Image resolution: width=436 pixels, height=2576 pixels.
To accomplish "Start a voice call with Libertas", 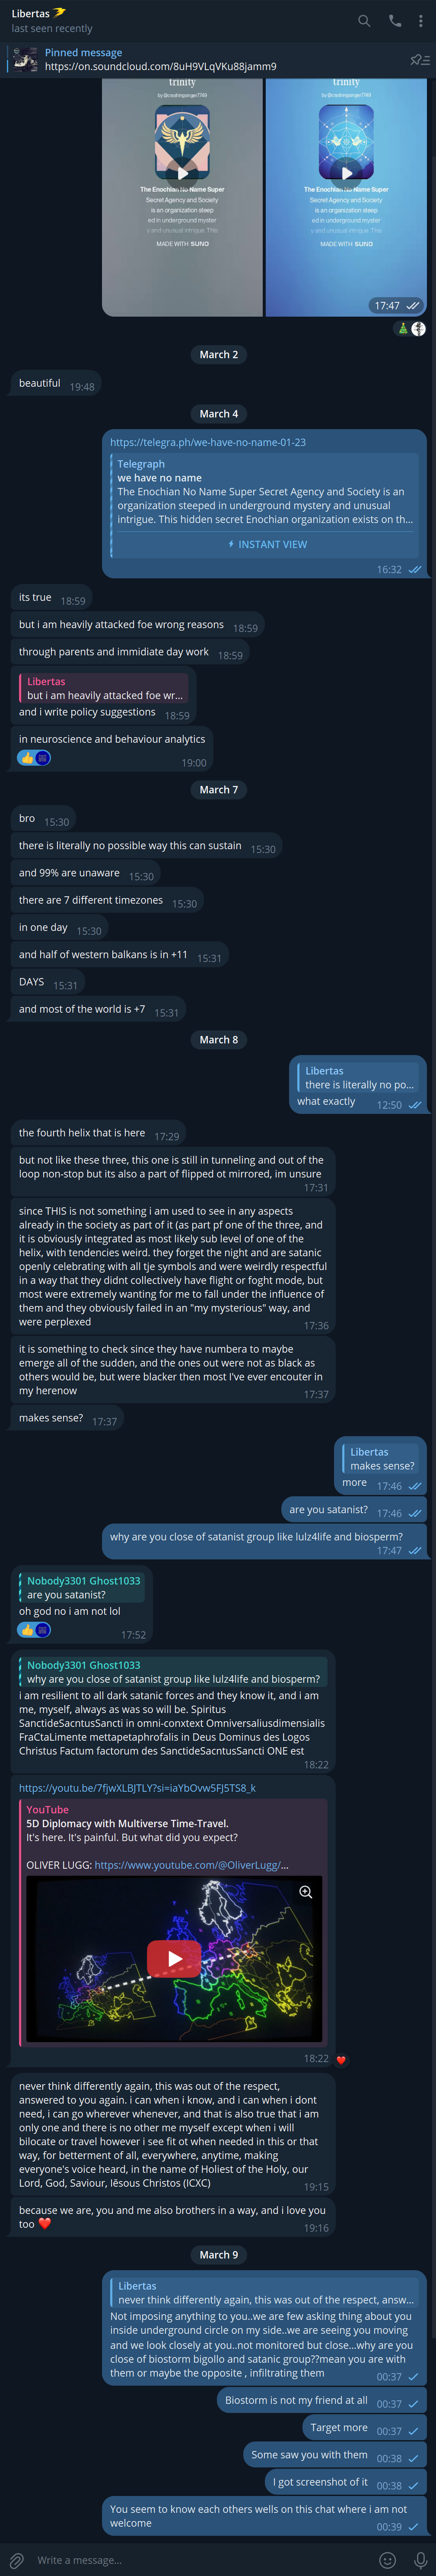I will coord(395,20).
